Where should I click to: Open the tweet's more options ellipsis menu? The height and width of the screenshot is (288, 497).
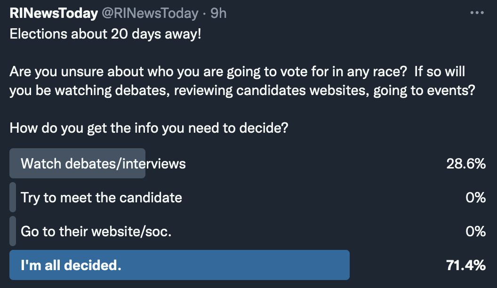(477, 13)
